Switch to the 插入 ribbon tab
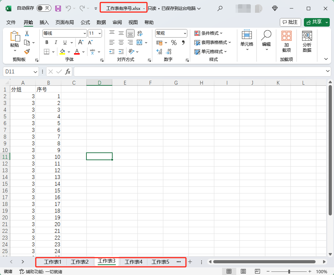This screenshot has width=334, height=275. pyautogui.click(x=44, y=22)
